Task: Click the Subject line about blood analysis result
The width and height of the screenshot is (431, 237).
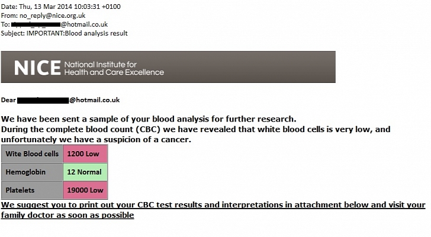Action: coord(64,33)
